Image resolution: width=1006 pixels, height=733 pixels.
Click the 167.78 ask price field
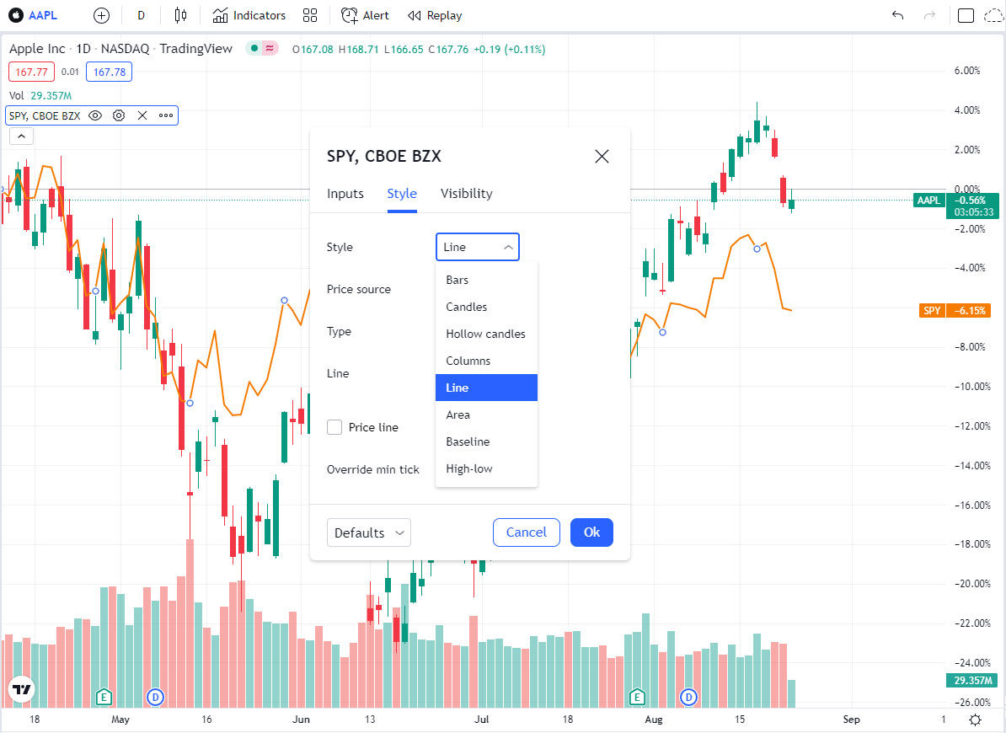(109, 72)
